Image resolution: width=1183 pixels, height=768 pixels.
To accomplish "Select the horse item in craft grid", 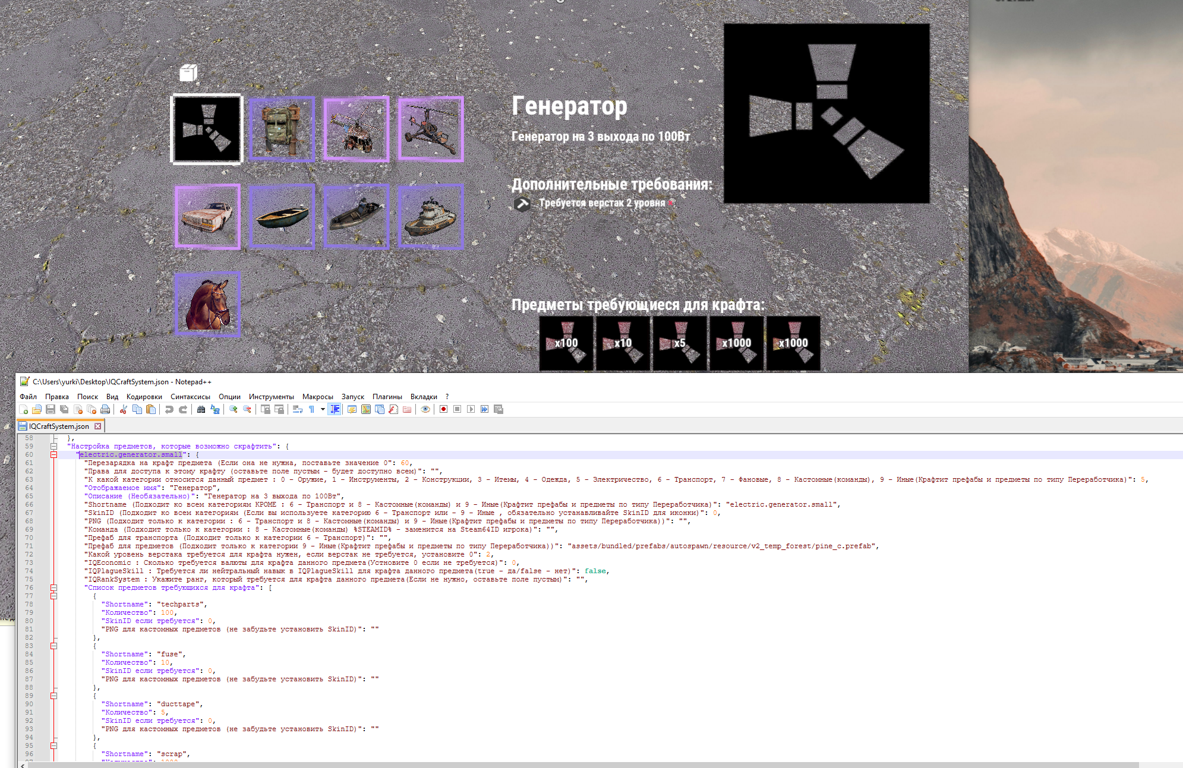I will [207, 304].
